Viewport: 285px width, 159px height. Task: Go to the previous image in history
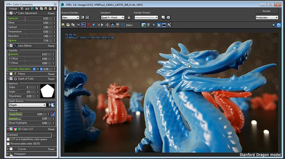(x=94, y=25)
